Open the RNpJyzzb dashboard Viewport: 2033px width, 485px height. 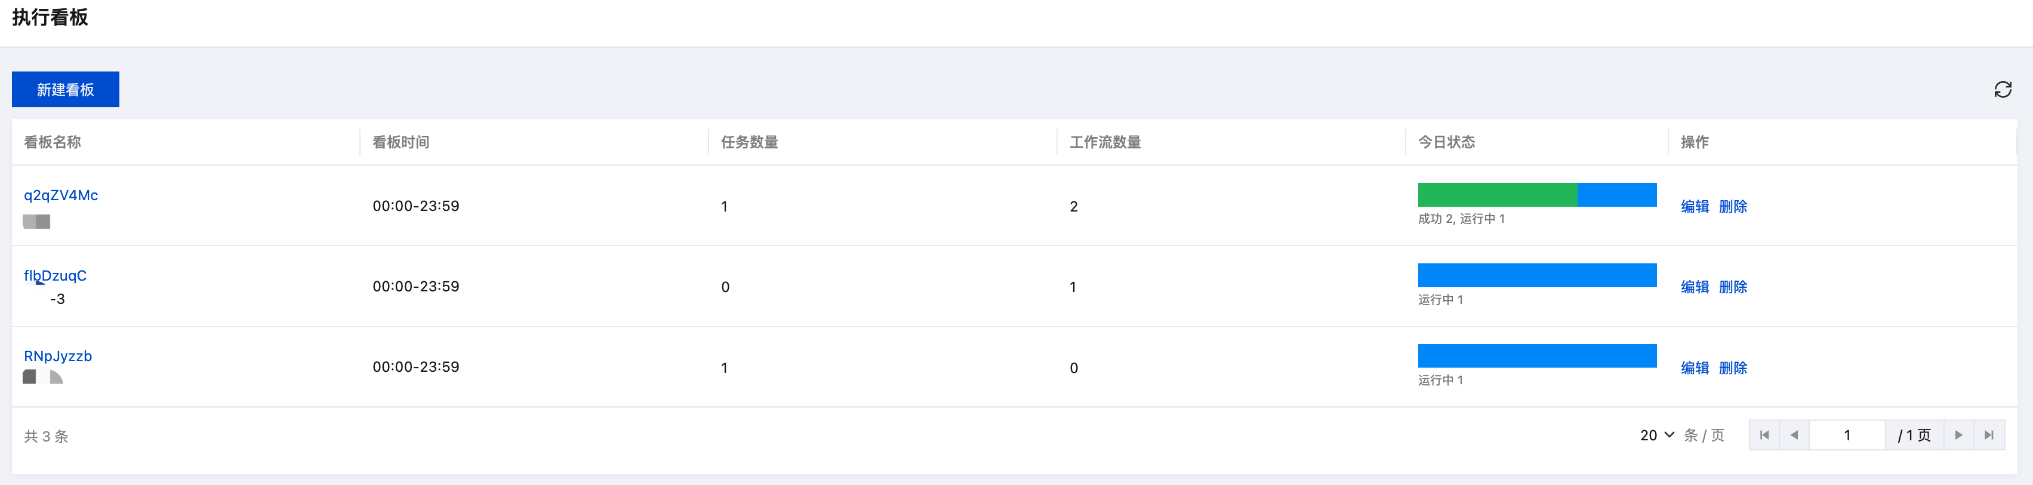coord(58,356)
